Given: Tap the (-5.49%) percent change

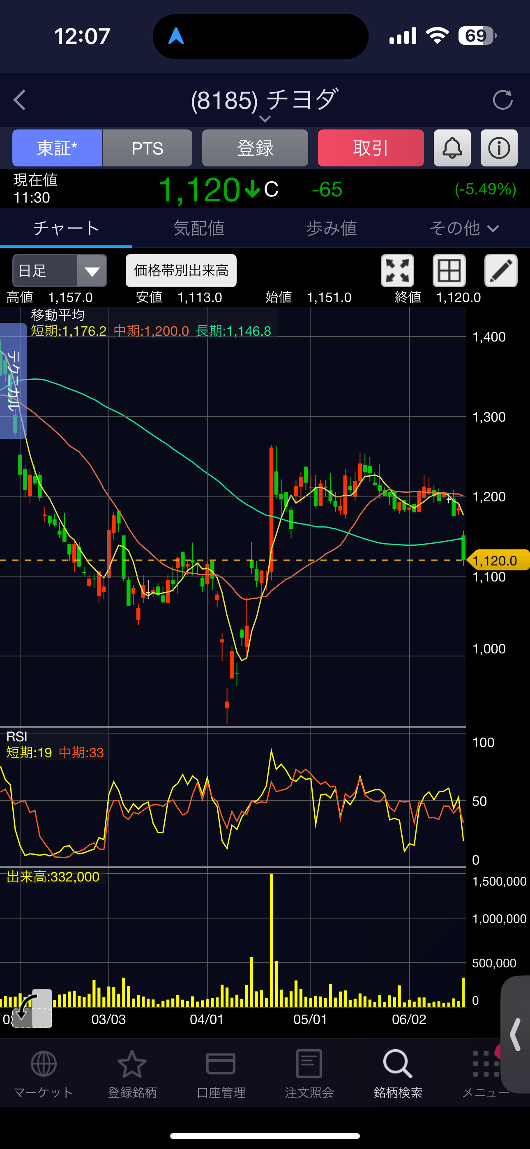Looking at the screenshot, I should [485, 189].
